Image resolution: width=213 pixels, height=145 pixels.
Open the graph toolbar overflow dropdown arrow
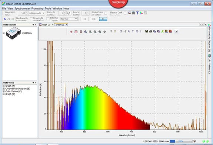[176, 31]
